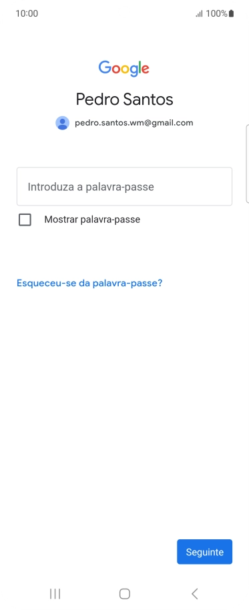Tap the Pedro Santos name heading
The height and width of the screenshot is (610, 249).
pos(124,99)
